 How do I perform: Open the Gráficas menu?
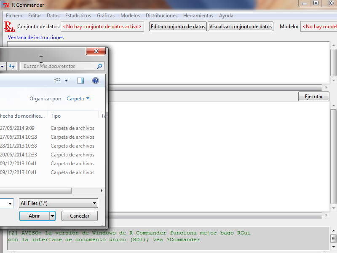(105, 16)
